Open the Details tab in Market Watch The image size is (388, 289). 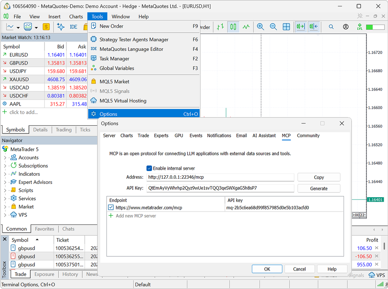tap(41, 130)
